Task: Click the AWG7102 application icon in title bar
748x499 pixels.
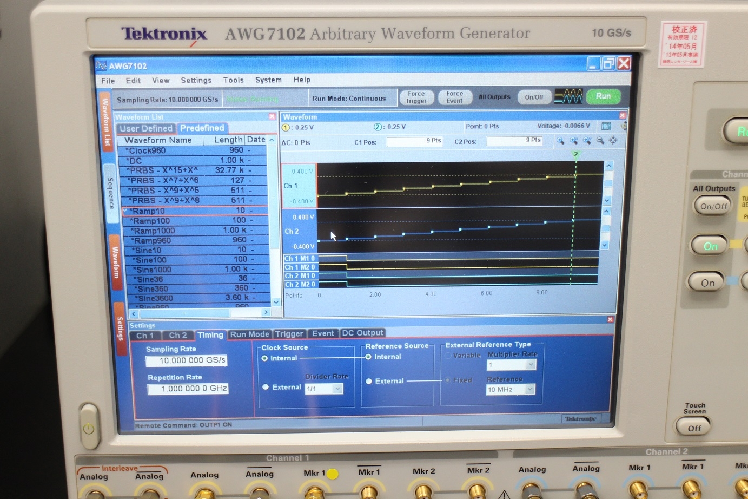Action: pos(101,65)
